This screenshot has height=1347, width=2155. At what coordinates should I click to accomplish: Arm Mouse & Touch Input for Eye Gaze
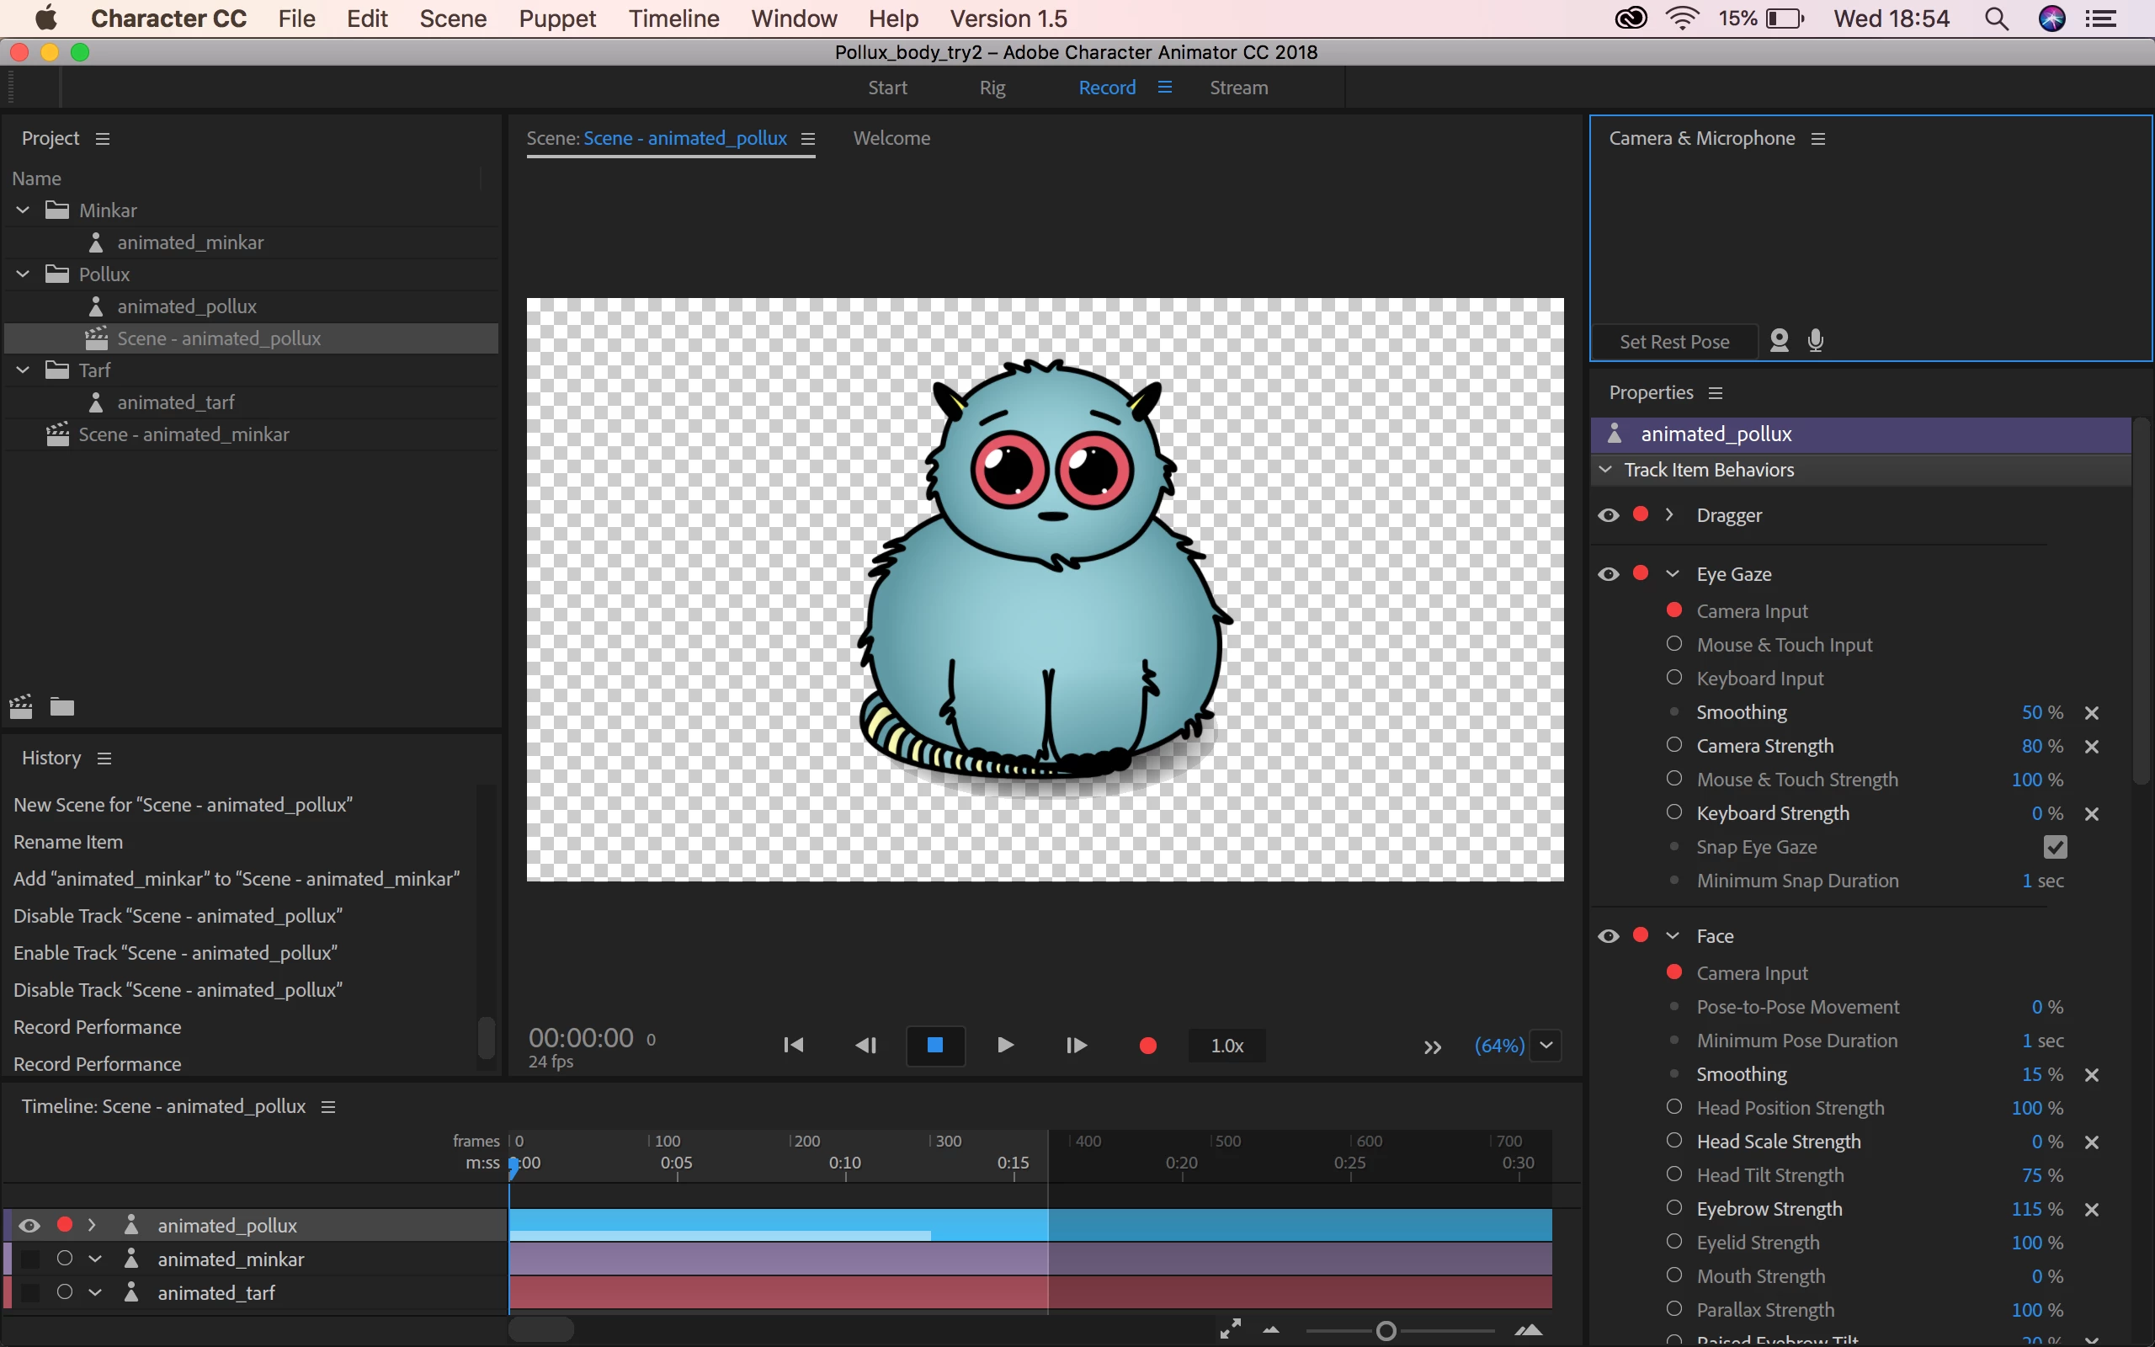1674,643
